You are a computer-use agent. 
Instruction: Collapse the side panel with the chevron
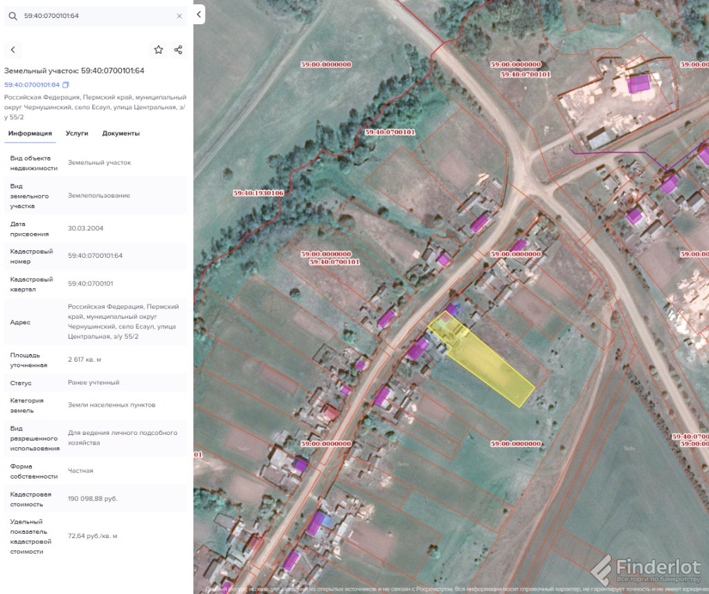(199, 14)
